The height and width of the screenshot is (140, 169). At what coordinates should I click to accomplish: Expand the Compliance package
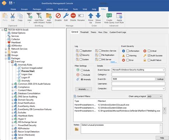[12, 87]
